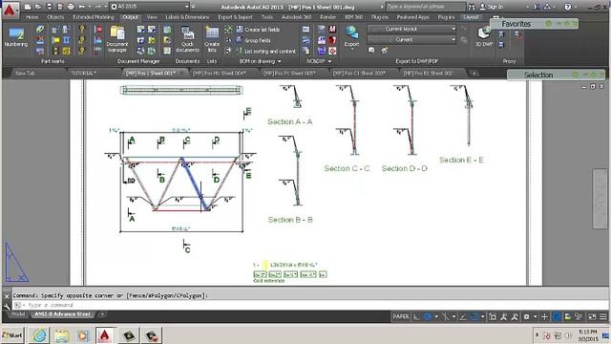Click the Help question mark icon

pyautogui.click(x=568, y=7)
